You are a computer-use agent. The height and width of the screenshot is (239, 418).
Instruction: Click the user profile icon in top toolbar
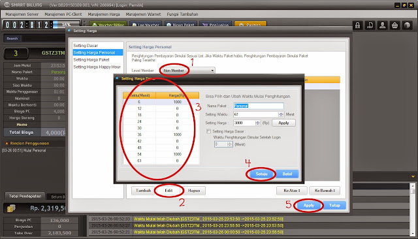(x=382, y=25)
